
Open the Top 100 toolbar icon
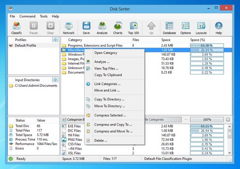pyautogui.click(x=134, y=26)
